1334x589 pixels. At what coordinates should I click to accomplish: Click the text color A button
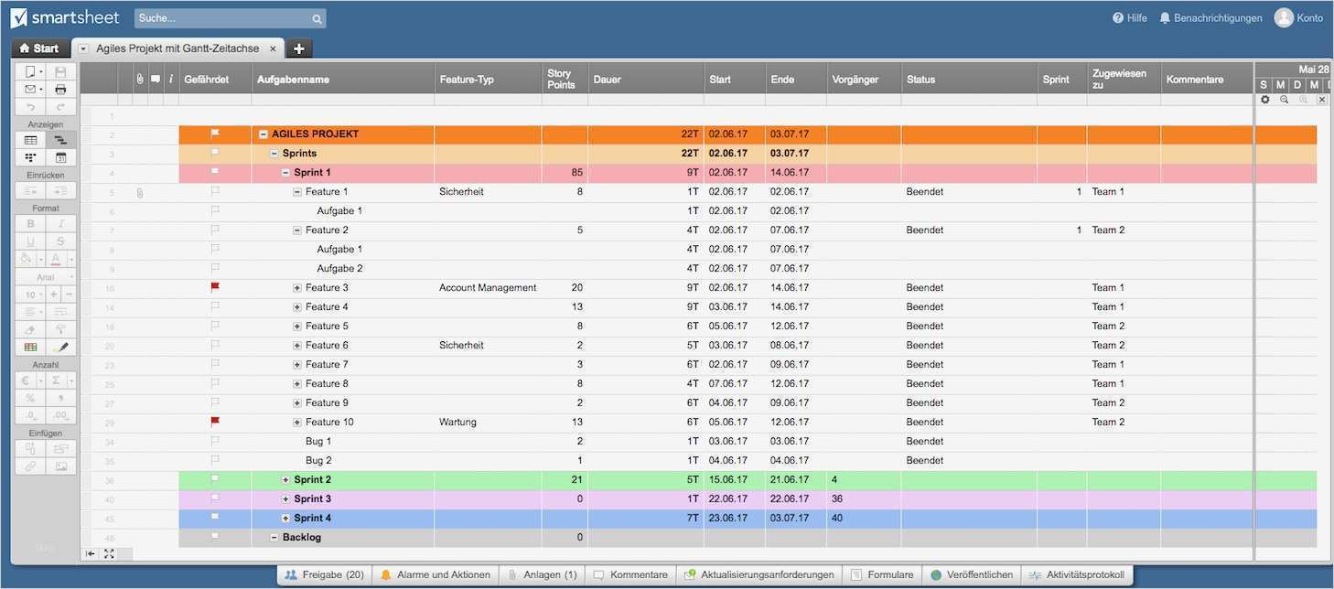(x=56, y=259)
